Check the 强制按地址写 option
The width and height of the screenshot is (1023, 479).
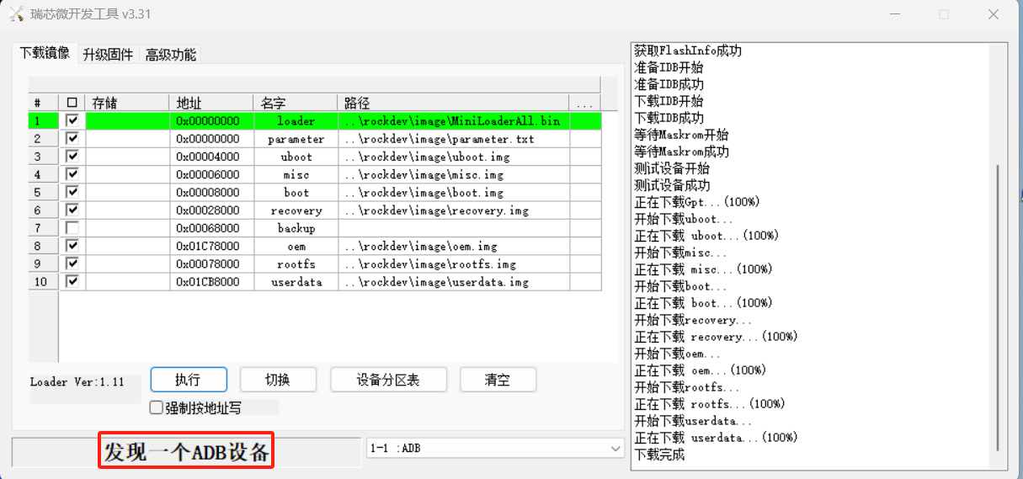click(156, 407)
